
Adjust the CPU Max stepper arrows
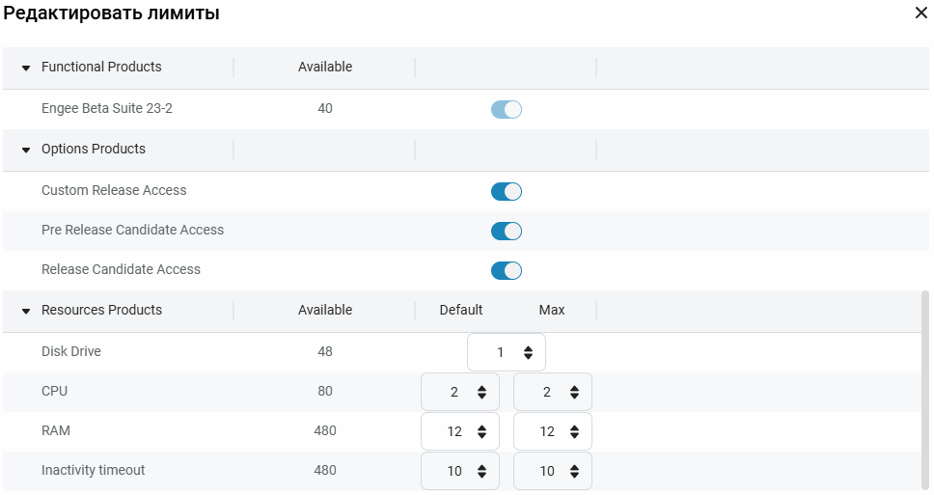(x=575, y=392)
